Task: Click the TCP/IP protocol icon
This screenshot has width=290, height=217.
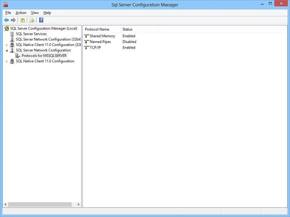Action: coord(87,48)
